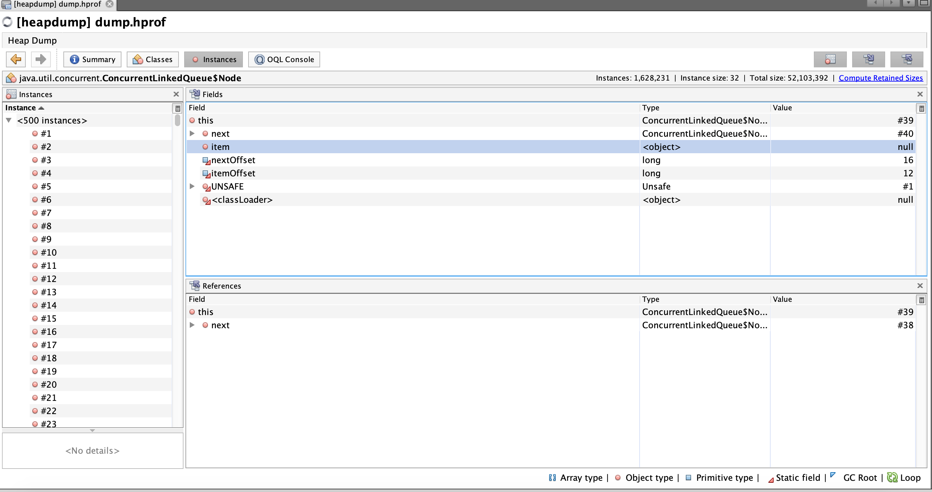
Task: Select instance #5 in the list
Action: click(101, 187)
